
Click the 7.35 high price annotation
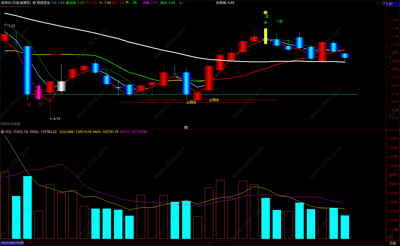coord(12,26)
